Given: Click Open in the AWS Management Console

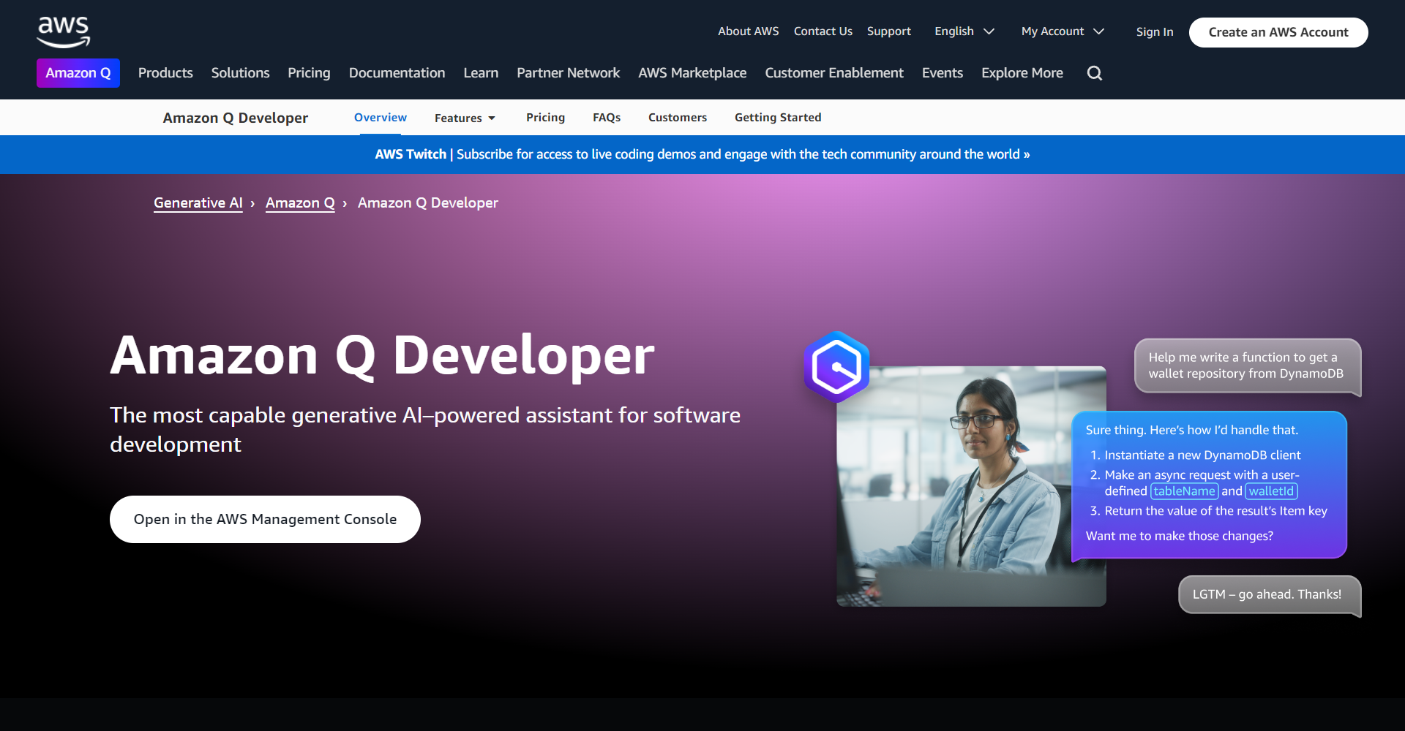Looking at the screenshot, I should 265,520.
